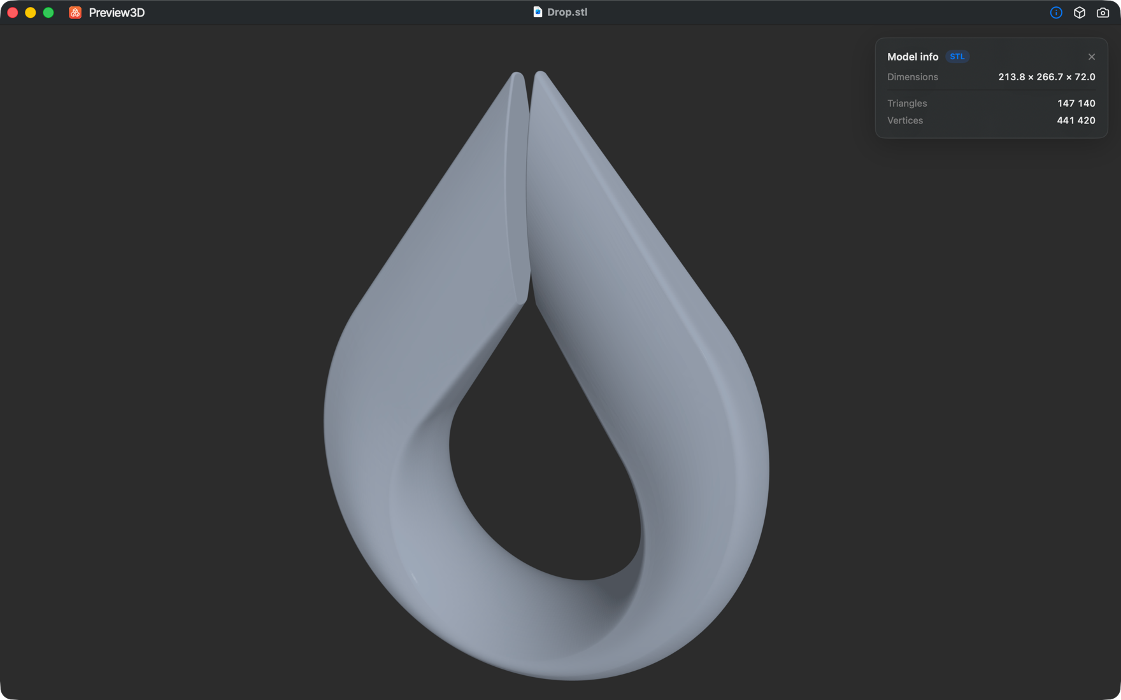Select the vertices count 441 420
Viewport: 1121px width, 700px height.
tap(1076, 120)
